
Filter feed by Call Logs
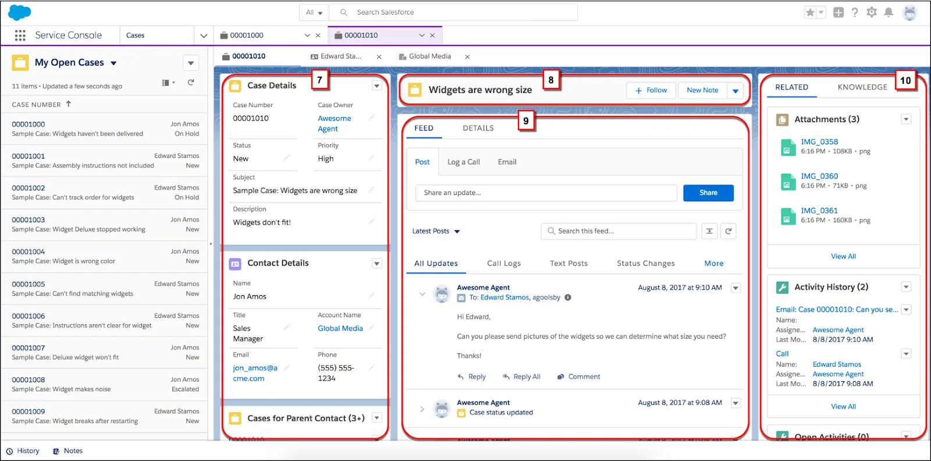504,264
